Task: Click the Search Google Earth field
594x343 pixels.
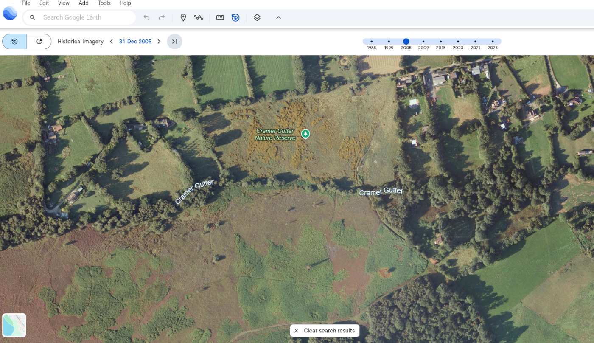Action: click(85, 17)
